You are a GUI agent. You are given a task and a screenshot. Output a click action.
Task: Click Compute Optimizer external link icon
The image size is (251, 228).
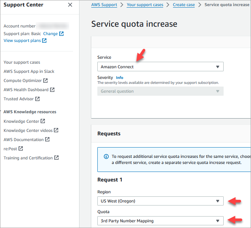[46, 80]
